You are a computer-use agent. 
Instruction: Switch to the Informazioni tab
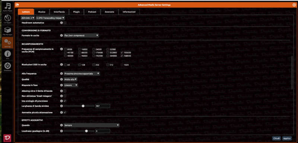(x=129, y=12)
